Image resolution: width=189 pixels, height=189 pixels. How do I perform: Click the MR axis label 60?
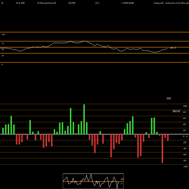[x=184, y=118]
